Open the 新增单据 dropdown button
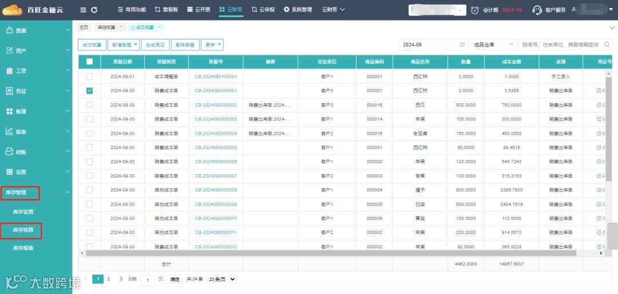The height and width of the screenshot is (294, 618). click(124, 45)
